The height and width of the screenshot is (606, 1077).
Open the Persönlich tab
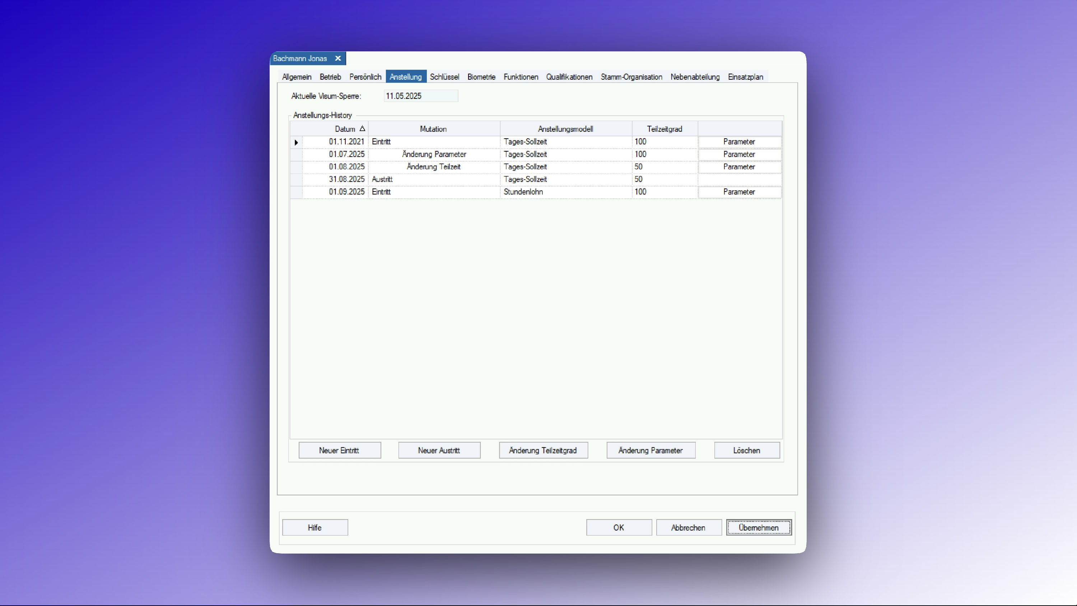[365, 77]
